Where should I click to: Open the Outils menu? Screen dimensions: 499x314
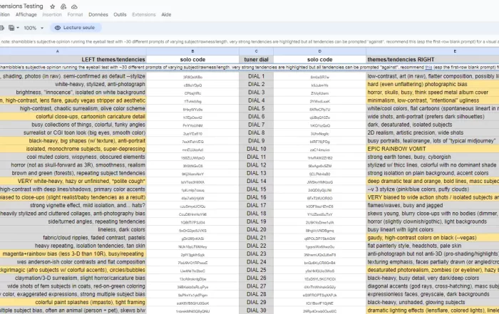coord(120,15)
